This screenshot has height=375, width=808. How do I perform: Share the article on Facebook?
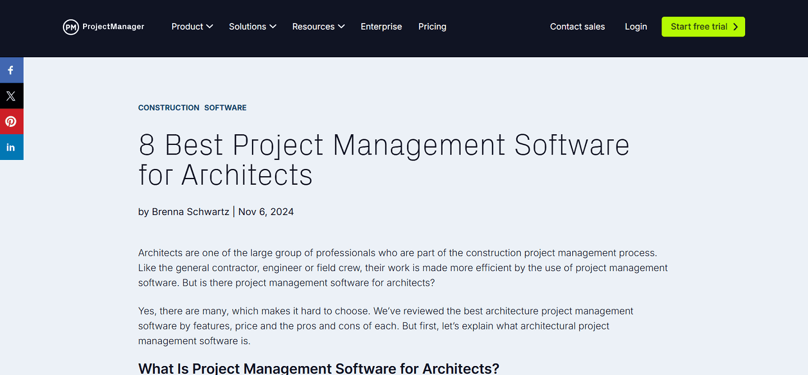click(11, 70)
